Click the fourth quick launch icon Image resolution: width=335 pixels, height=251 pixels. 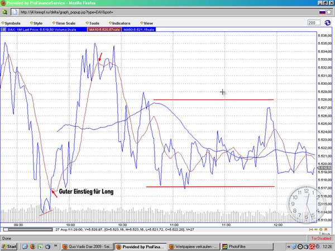point(47,247)
